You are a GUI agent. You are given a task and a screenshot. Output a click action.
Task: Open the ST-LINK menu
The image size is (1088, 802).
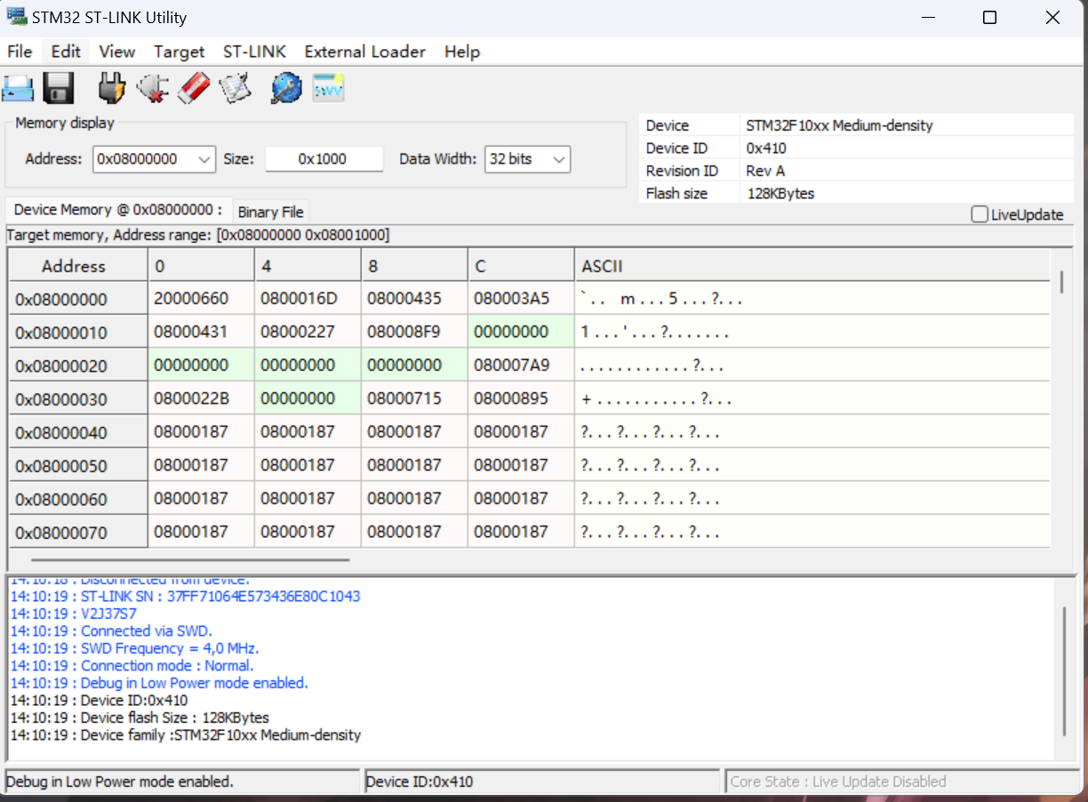click(x=254, y=52)
